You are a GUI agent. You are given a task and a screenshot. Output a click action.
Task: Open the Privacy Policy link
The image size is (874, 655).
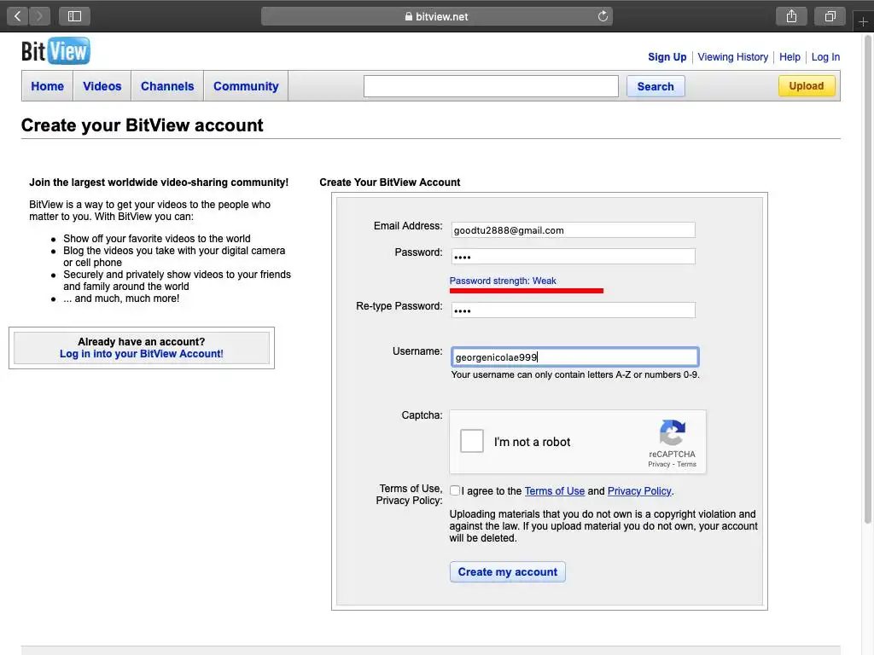pyautogui.click(x=639, y=491)
